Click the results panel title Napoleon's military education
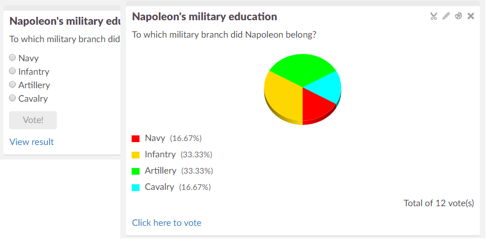 point(204,17)
